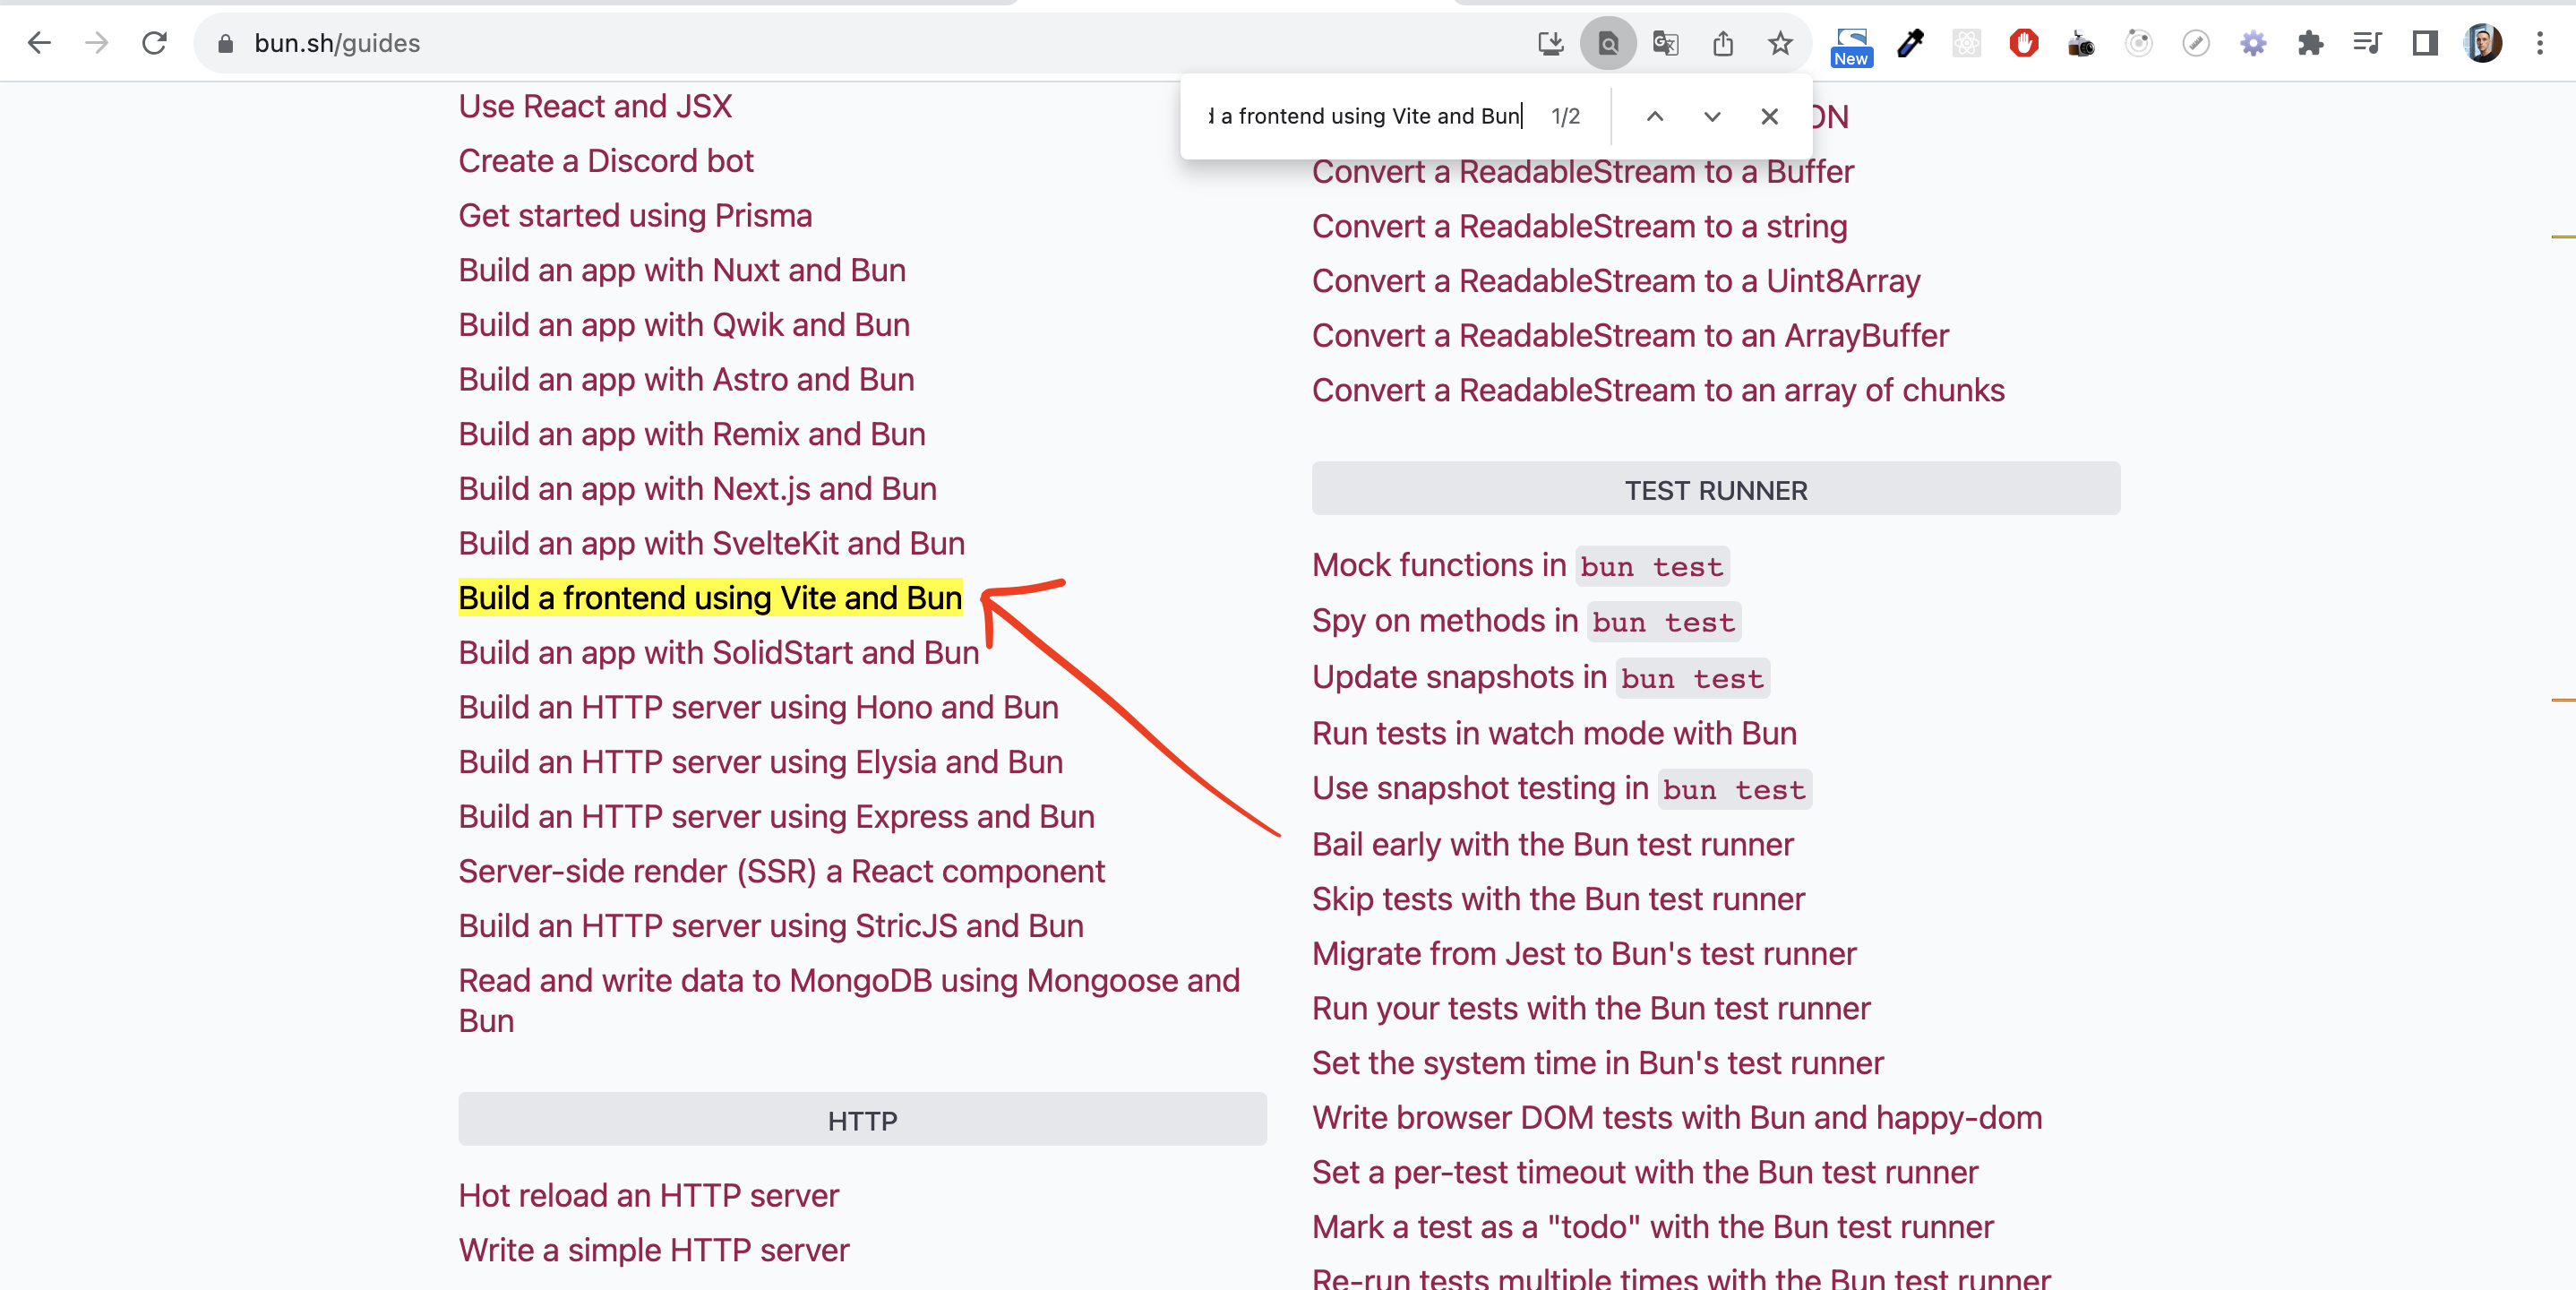Open 'Build an HTTP server using Express and Bun'

[x=776, y=816]
